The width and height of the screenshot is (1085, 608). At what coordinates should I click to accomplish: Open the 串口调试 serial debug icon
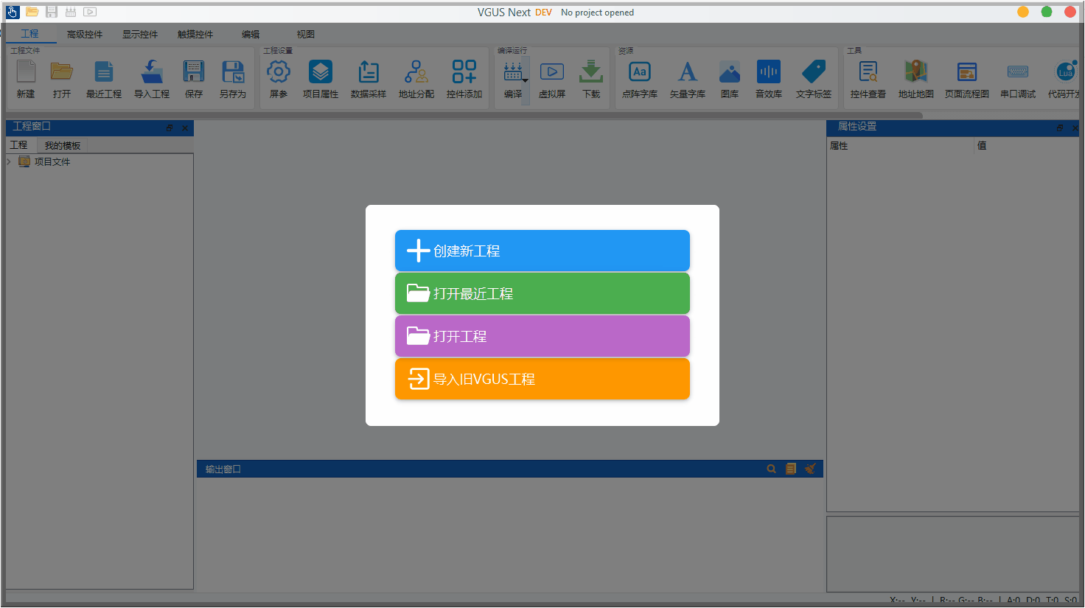pos(1018,71)
